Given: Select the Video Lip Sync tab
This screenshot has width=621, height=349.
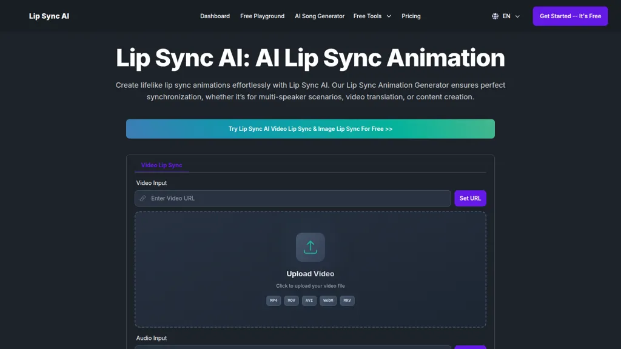Looking at the screenshot, I should pos(161,165).
